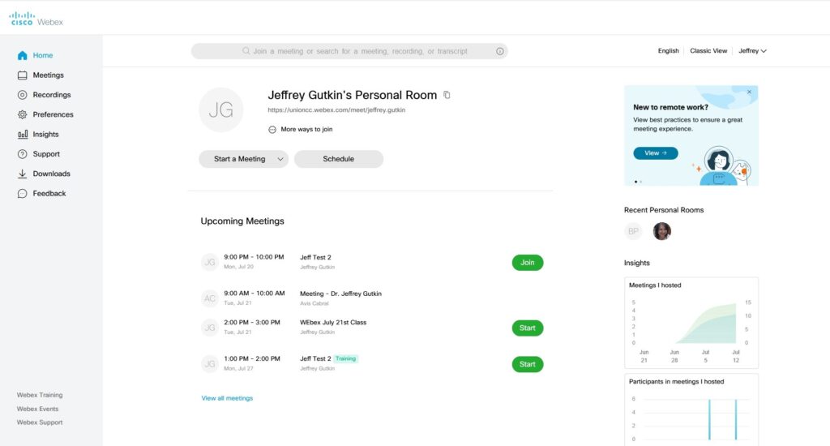This screenshot has height=446, width=830.
Task: Click the Schedule button
Action: 338,159
